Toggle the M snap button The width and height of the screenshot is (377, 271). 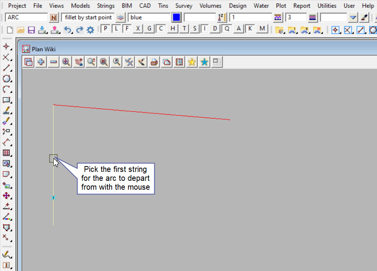[262, 29]
